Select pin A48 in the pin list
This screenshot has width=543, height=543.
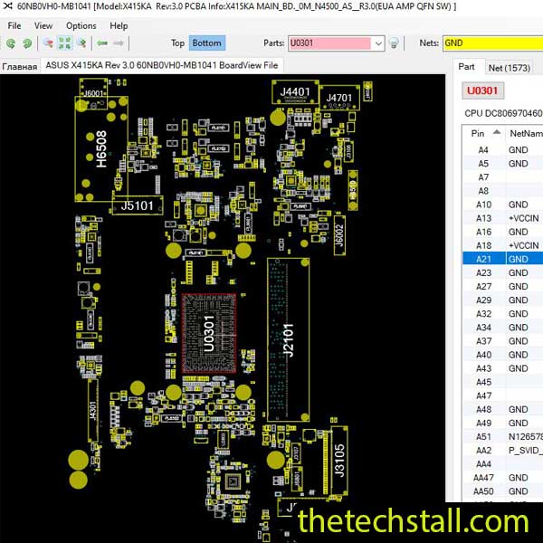[x=483, y=409]
